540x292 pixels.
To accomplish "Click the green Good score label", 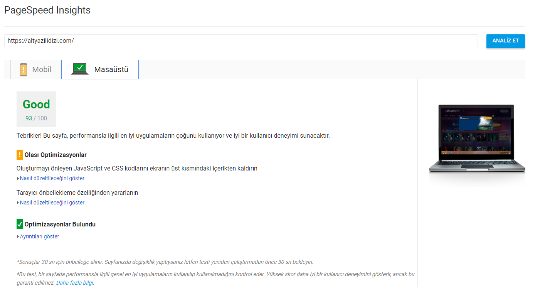I will tap(36, 105).
